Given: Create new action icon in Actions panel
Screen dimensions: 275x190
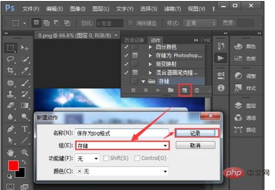Looking at the screenshot, I should point(184,90).
